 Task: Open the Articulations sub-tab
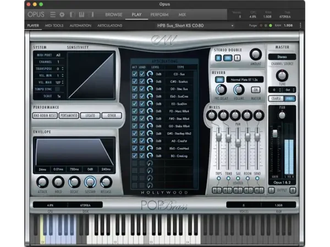(109, 25)
